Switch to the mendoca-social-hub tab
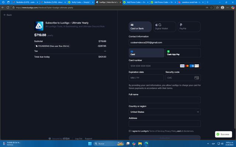Viewport: 236px width, 147px height. point(191,2)
